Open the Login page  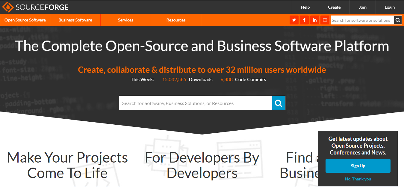(390, 7)
